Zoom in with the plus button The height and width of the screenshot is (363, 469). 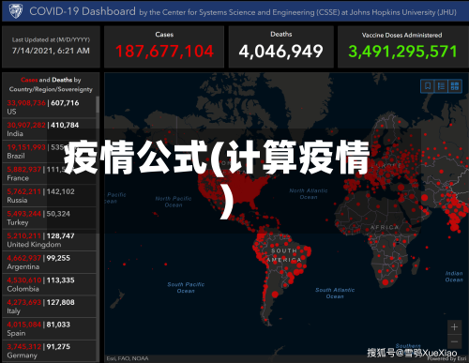pyautogui.click(x=454, y=327)
